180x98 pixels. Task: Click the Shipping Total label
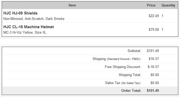point(130,75)
